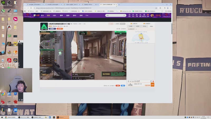This screenshot has height=119, width=211.
Task: Open the 赛事 nav item
Action: (61, 16)
